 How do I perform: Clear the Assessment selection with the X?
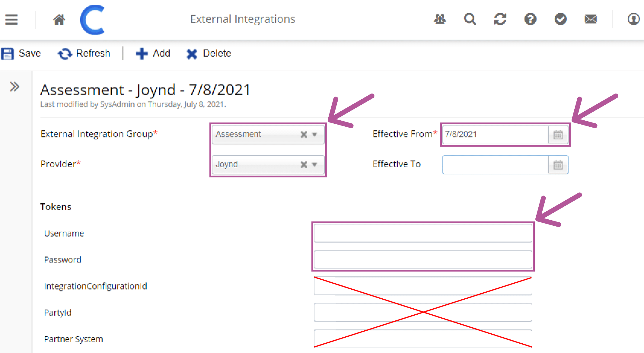coord(304,134)
